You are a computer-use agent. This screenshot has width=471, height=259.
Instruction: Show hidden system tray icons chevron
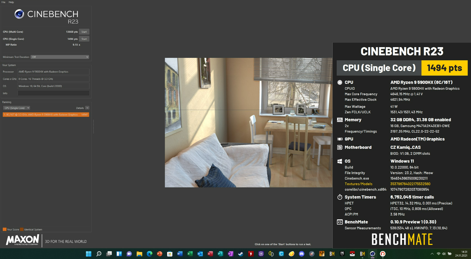click(432, 254)
